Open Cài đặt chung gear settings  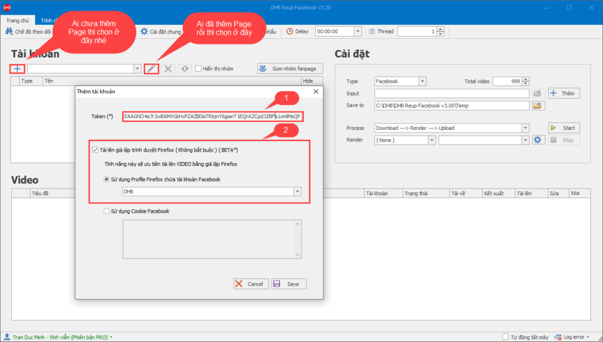coord(161,32)
